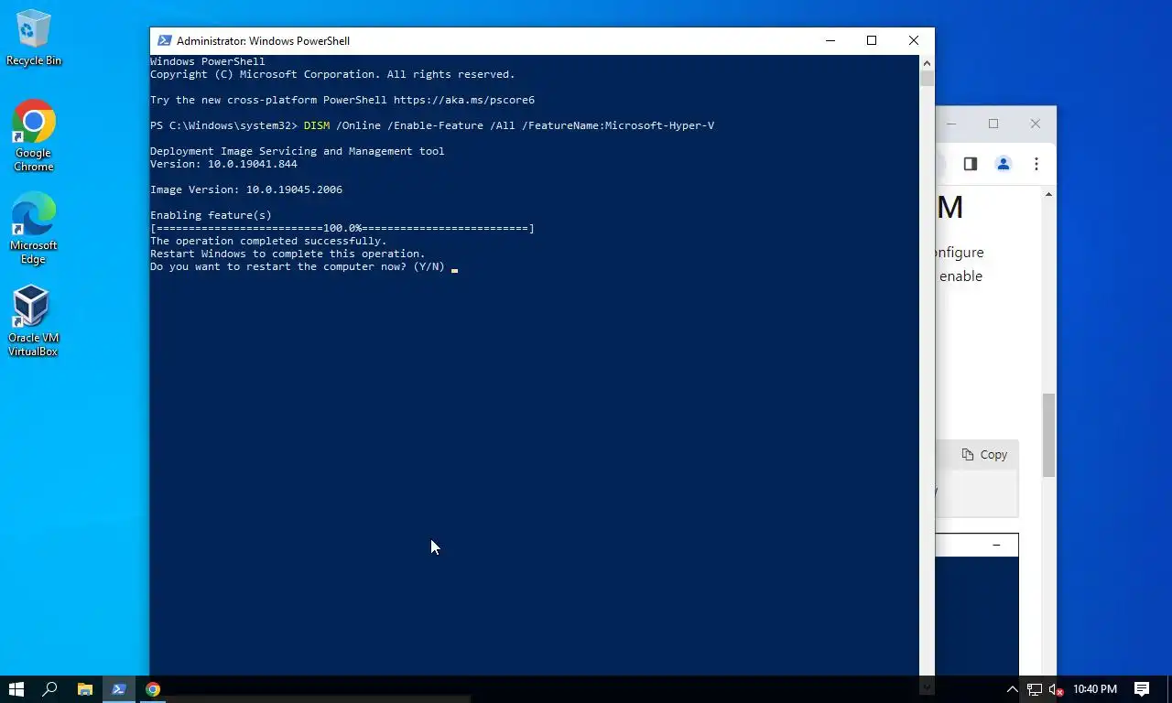Activate the PowerShell taskbar icon
Screen dimensions: 1172x703
118,689
